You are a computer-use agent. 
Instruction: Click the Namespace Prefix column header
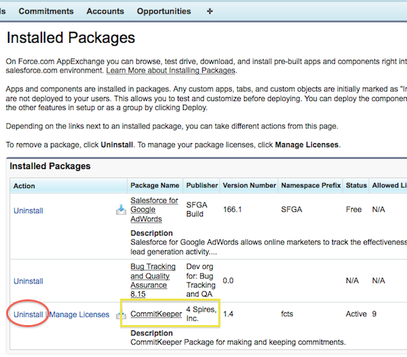pos(311,185)
